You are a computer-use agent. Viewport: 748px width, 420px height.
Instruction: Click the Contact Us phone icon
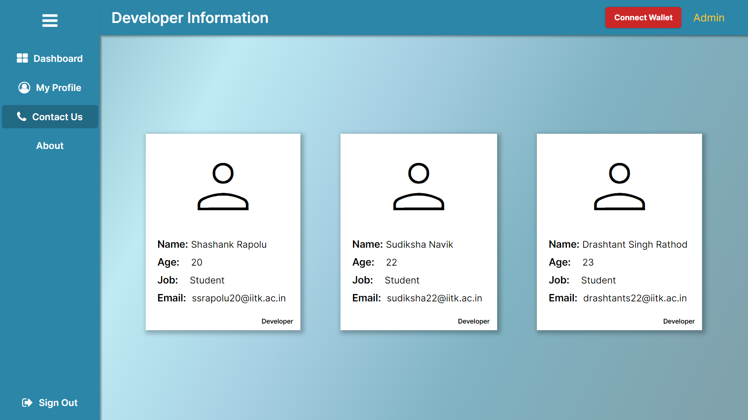(x=22, y=116)
